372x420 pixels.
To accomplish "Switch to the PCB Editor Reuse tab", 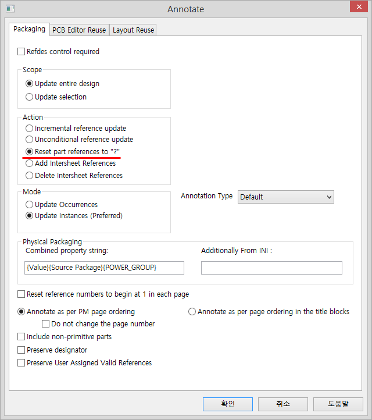I will point(79,30).
